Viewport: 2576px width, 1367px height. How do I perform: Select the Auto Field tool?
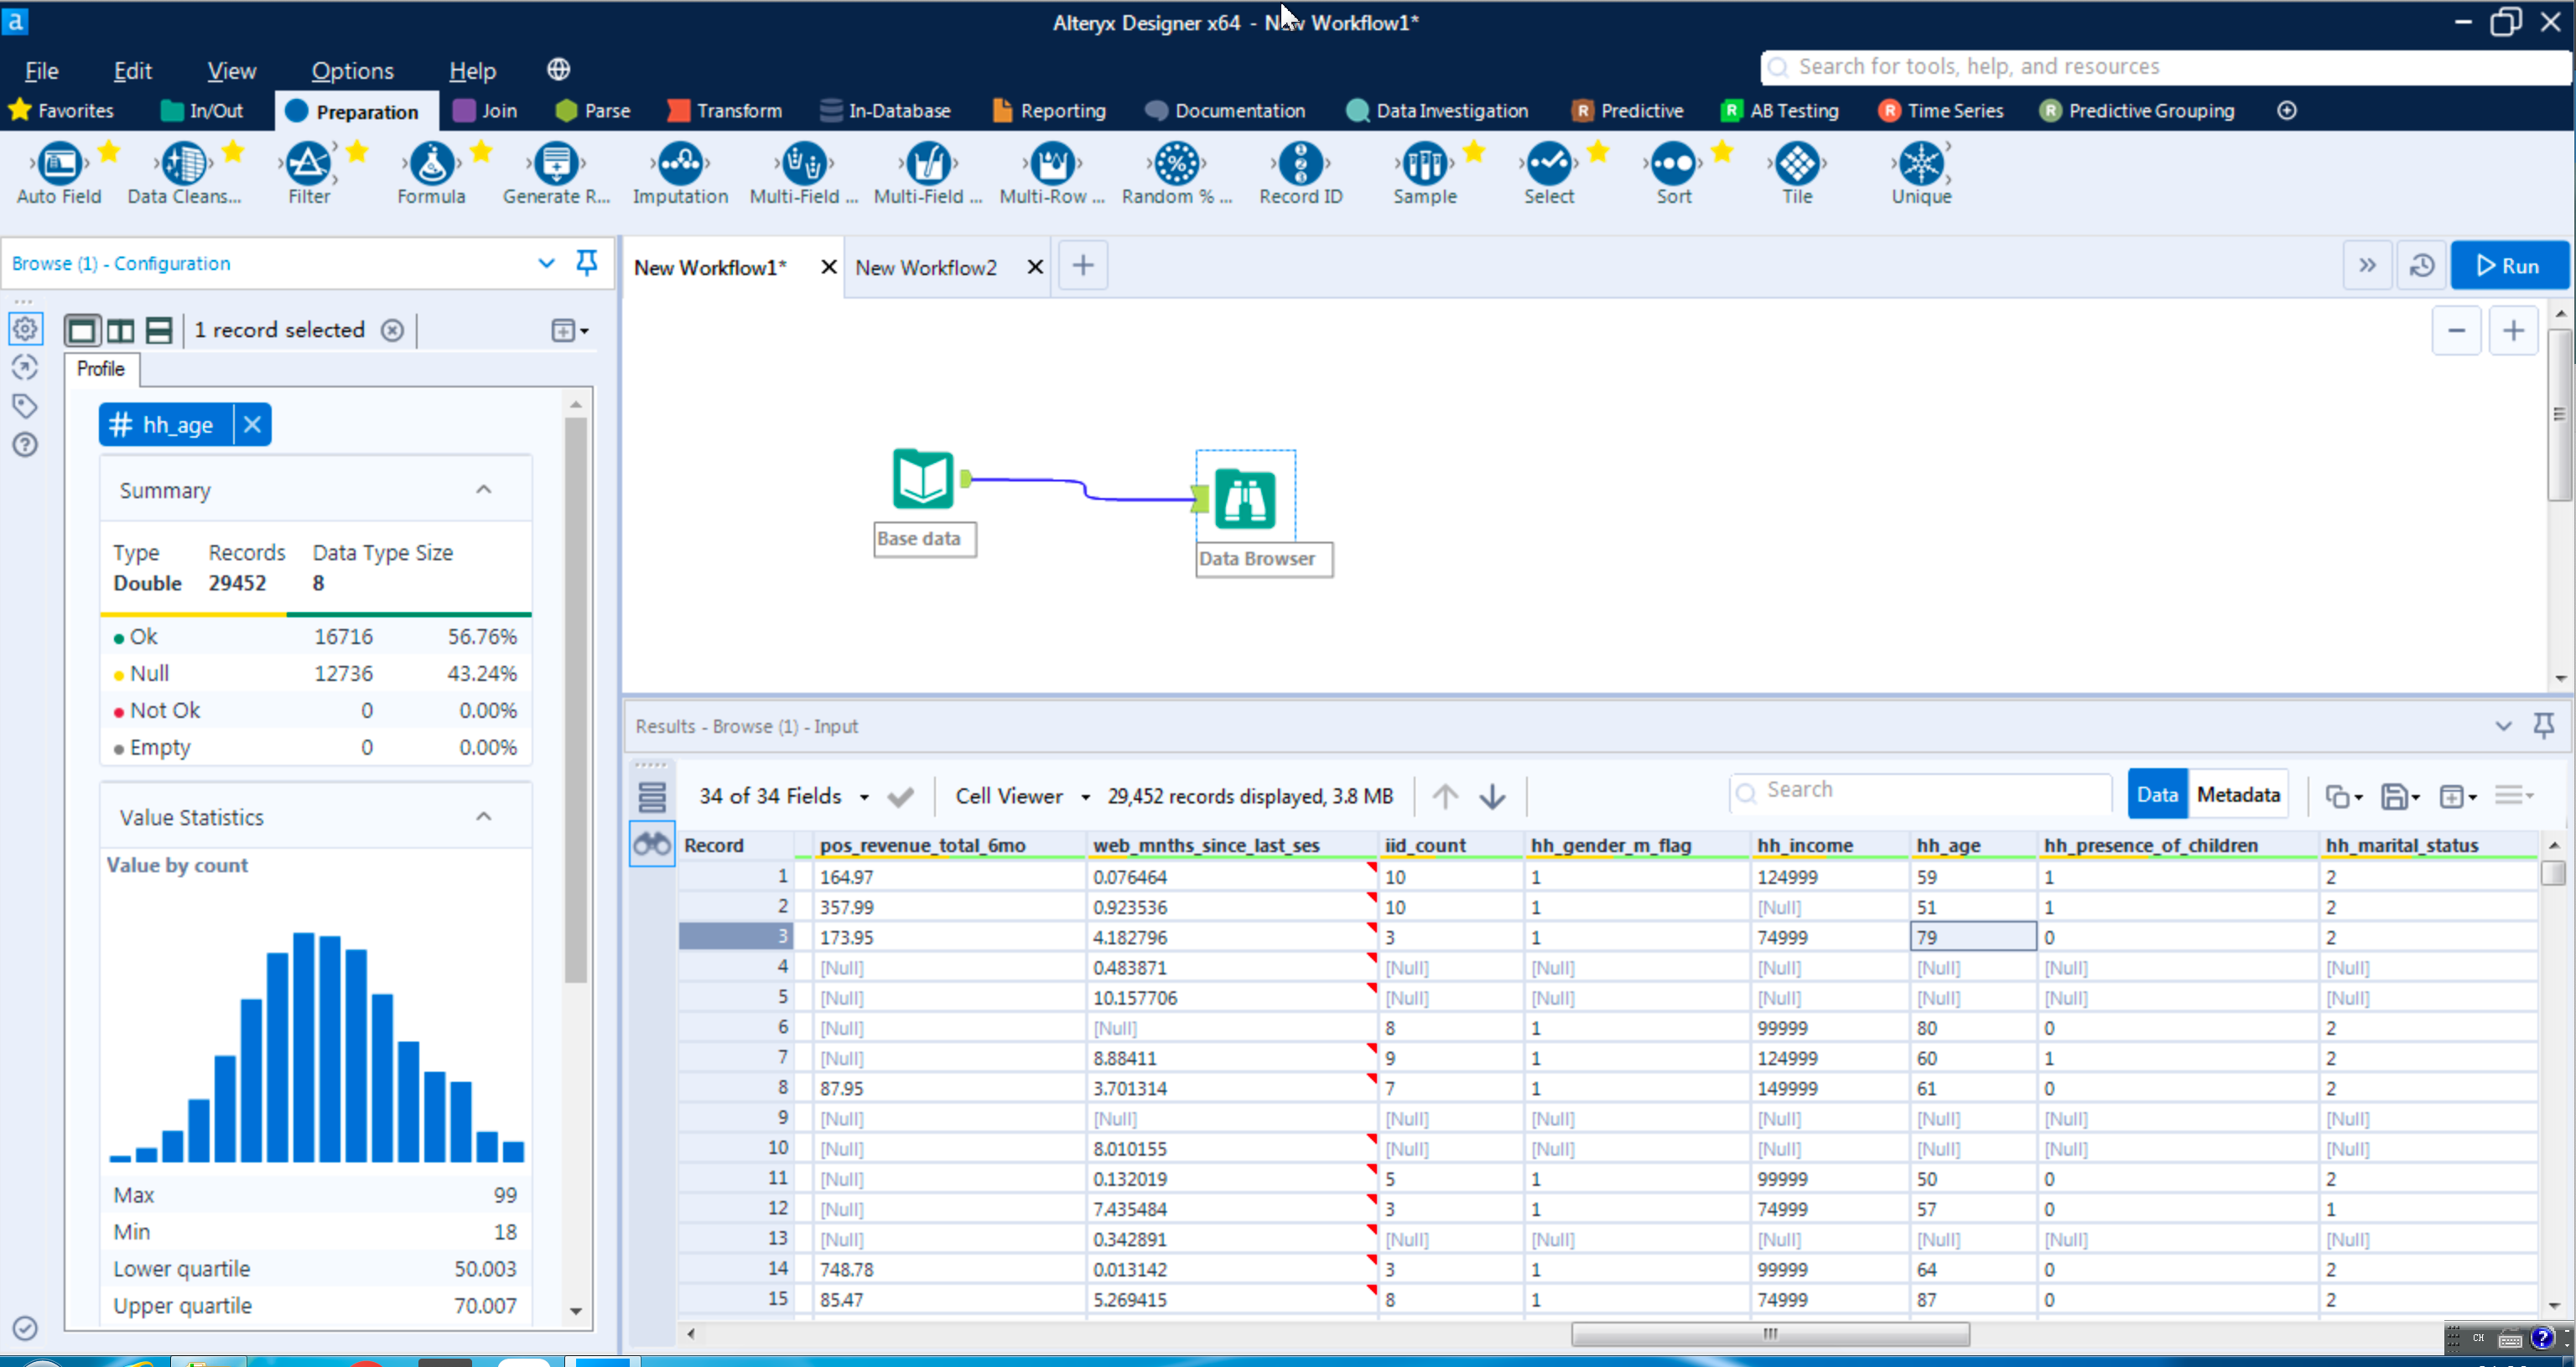pyautogui.click(x=59, y=173)
